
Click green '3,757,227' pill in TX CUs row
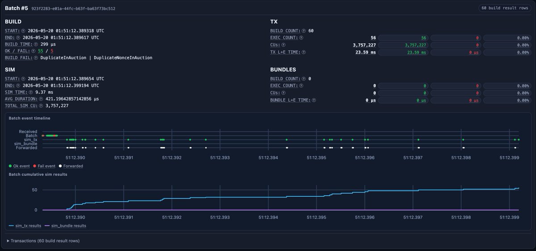point(403,45)
